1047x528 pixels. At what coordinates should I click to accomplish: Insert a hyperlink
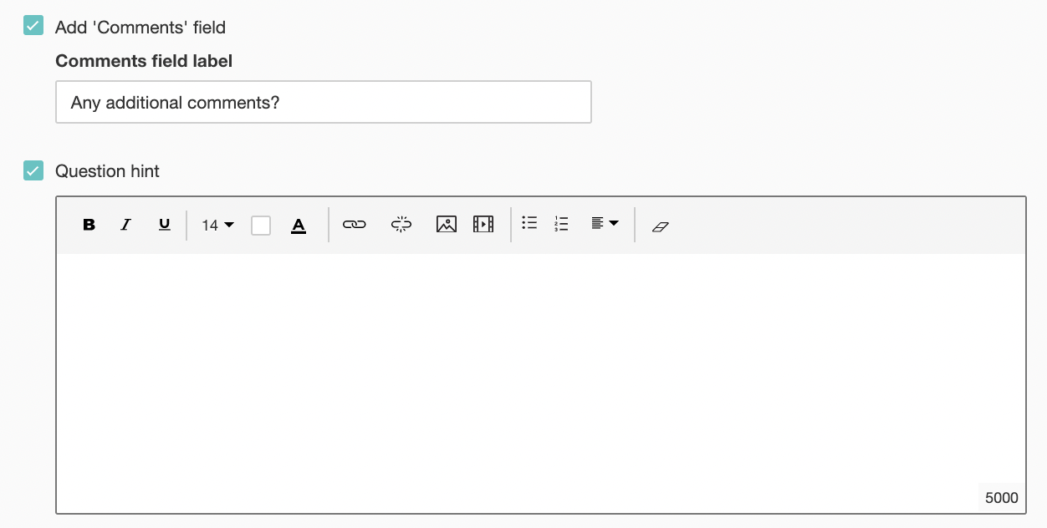(355, 225)
